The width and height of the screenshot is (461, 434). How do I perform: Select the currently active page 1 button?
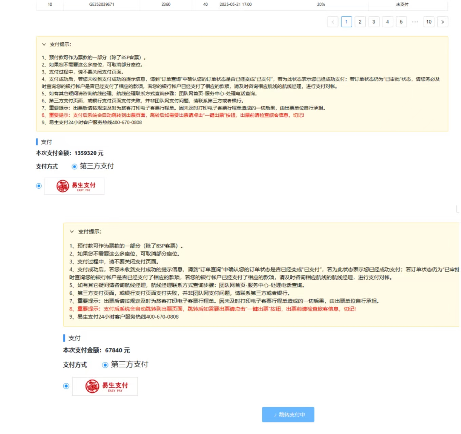[346, 22]
